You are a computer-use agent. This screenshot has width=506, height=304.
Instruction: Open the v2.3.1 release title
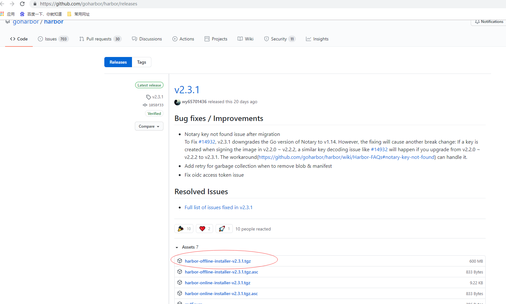point(187,90)
